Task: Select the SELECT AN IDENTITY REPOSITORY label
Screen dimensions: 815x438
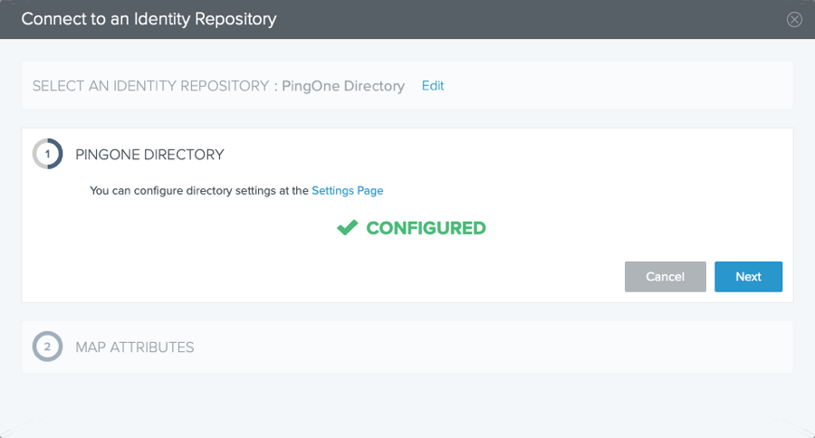Action: coord(150,86)
